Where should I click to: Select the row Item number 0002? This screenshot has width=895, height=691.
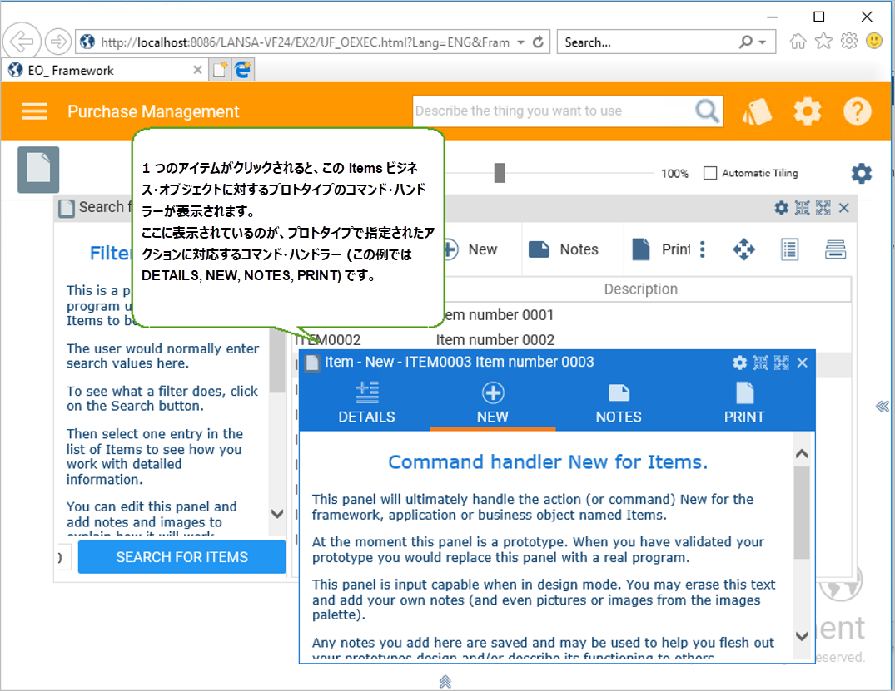(571, 340)
